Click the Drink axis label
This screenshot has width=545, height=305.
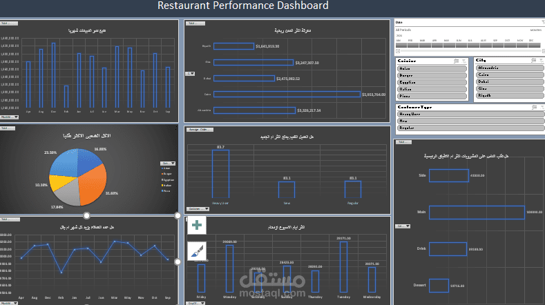click(421, 248)
